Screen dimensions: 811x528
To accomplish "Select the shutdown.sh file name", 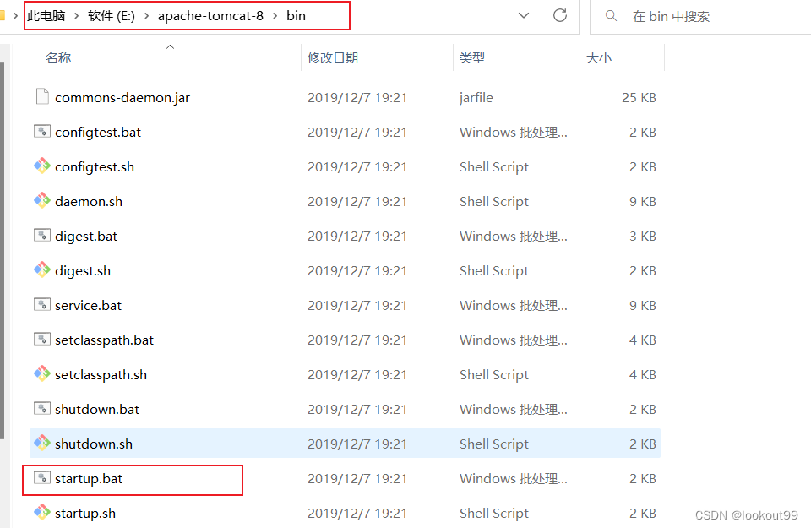I will click(94, 444).
